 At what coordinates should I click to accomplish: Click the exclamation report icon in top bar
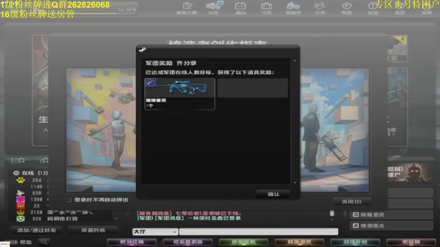click(373, 6)
